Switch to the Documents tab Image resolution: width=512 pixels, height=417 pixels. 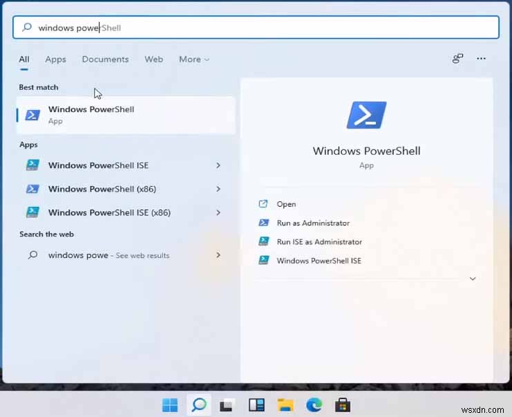(x=105, y=59)
